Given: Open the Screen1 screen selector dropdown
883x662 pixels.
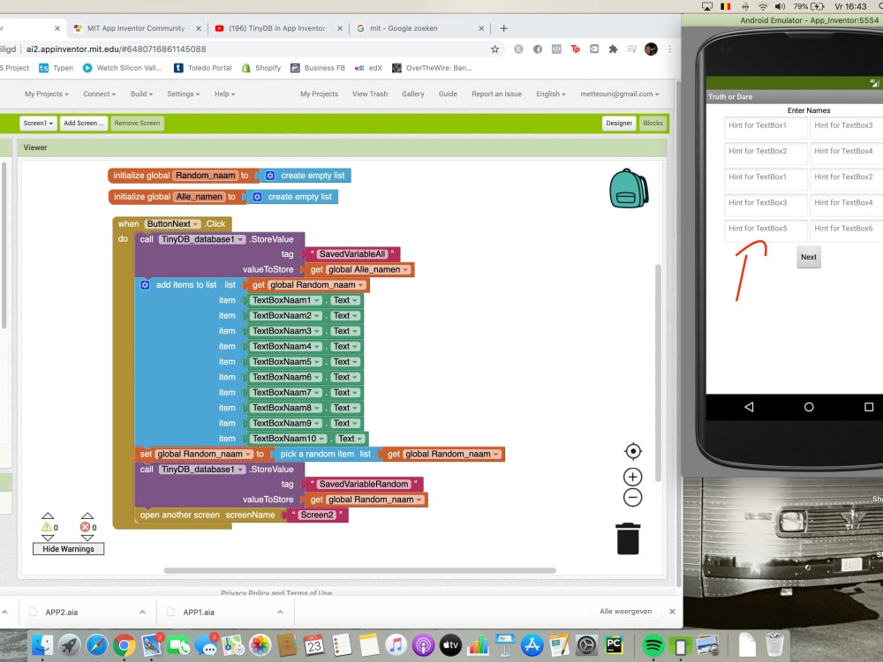Looking at the screenshot, I should [x=38, y=124].
